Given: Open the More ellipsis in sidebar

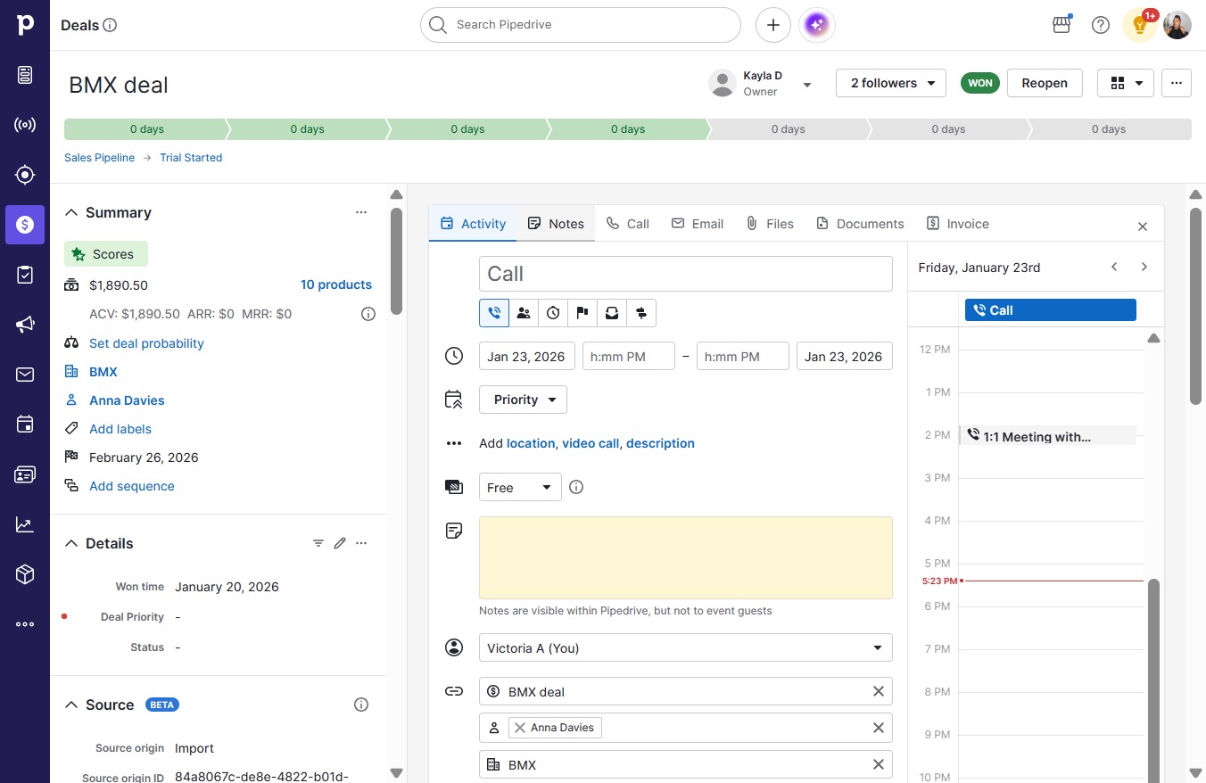Looking at the screenshot, I should point(25,624).
